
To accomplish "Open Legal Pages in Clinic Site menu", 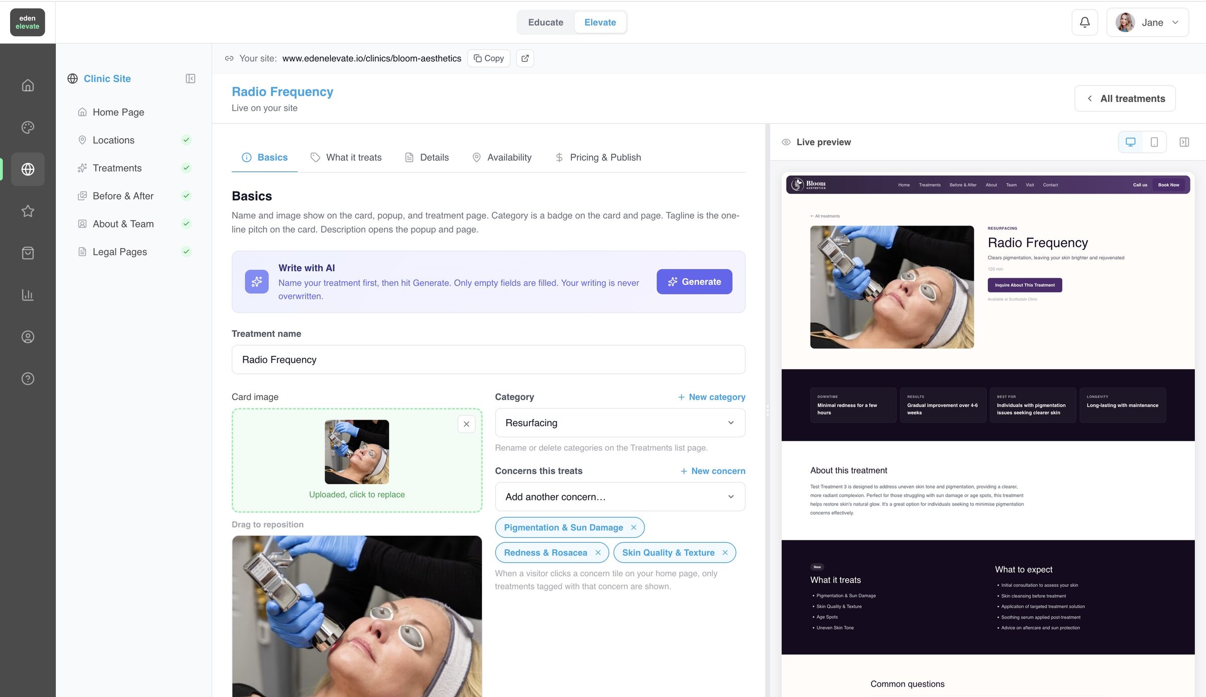I will [x=120, y=252].
